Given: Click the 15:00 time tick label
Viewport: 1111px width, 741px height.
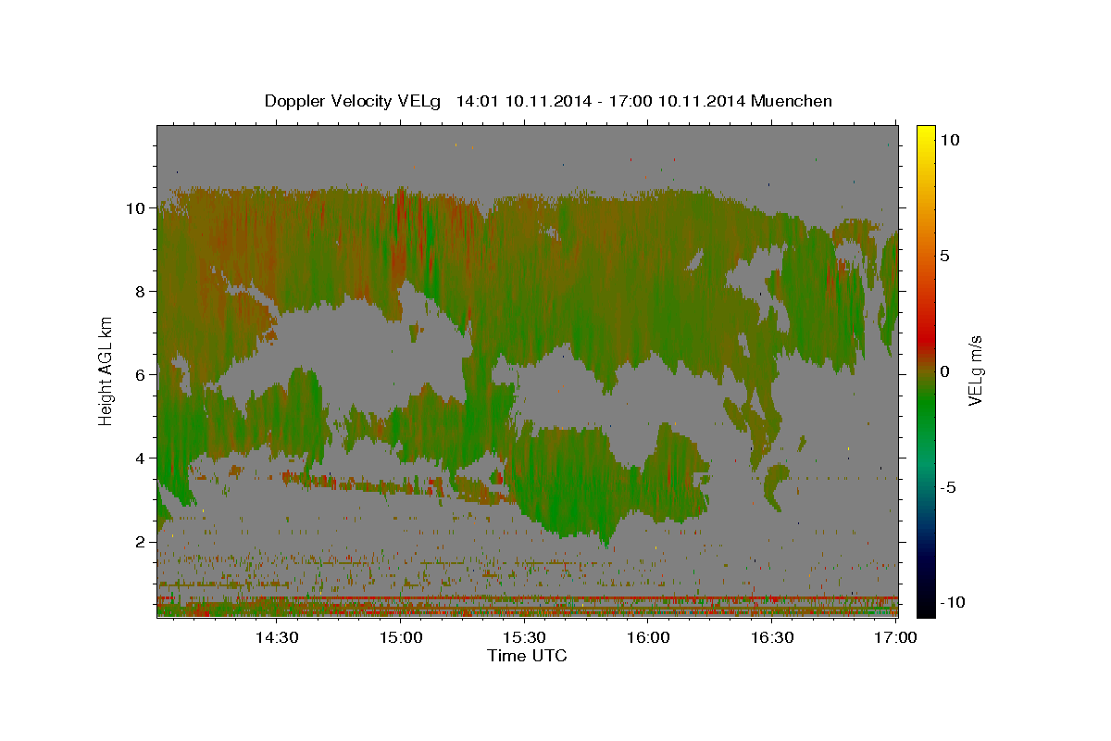Looking at the screenshot, I should tap(402, 637).
